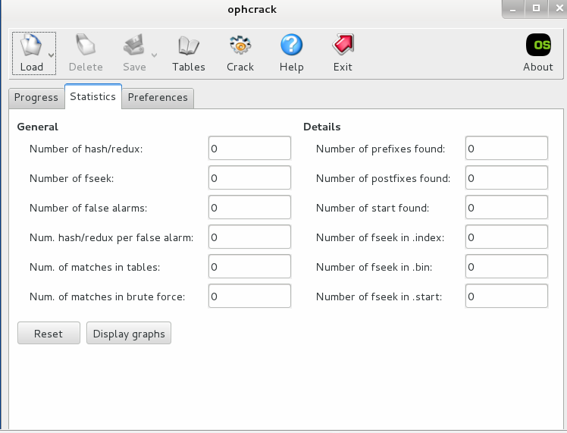
Task: Click the Number of hash/redux field
Action: pos(249,149)
